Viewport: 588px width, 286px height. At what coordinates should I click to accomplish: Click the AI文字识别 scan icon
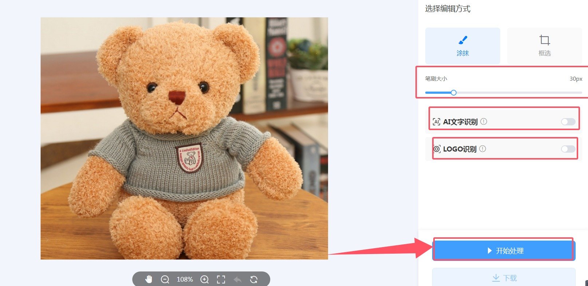[x=436, y=122]
